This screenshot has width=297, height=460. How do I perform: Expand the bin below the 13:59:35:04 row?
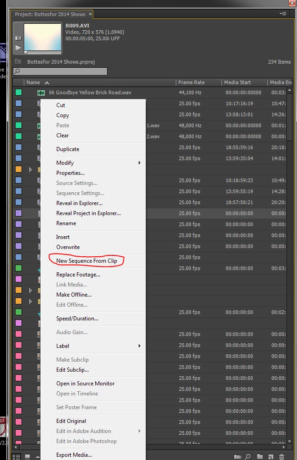pyautogui.click(x=31, y=169)
